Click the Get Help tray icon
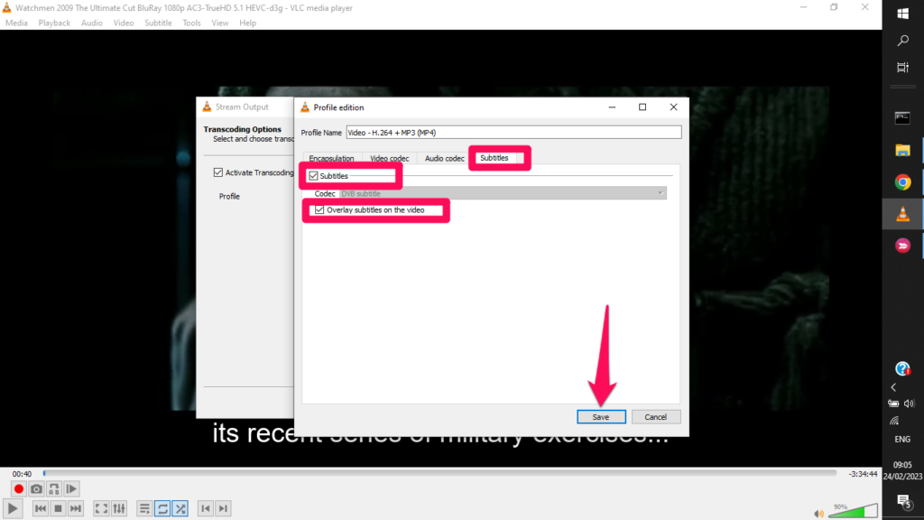Viewport: 924px width, 520px height. pos(902,369)
